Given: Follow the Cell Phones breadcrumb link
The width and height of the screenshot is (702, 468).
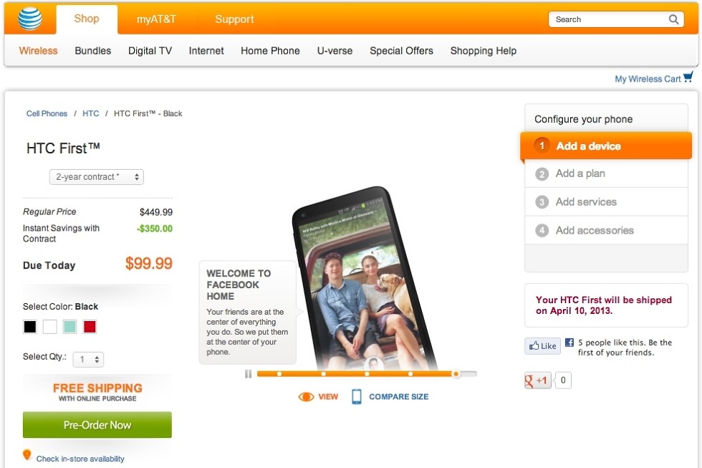Looking at the screenshot, I should pyautogui.click(x=47, y=113).
